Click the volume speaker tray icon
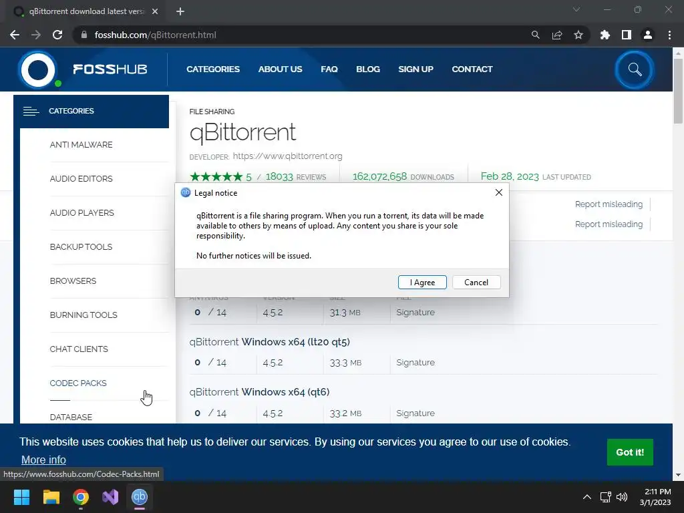The image size is (684, 513). tap(622, 497)
